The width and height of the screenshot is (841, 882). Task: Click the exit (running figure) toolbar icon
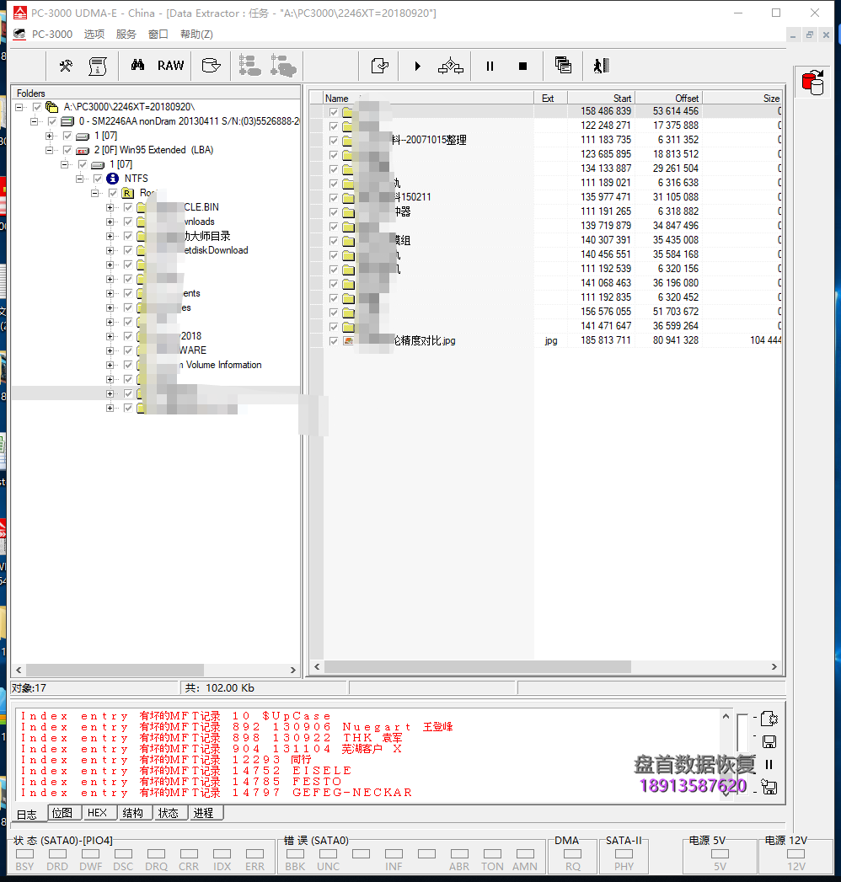point(599,66)
